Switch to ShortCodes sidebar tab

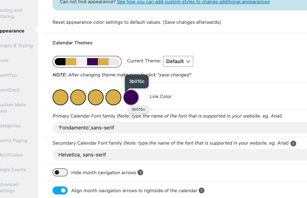pos(12,155)
